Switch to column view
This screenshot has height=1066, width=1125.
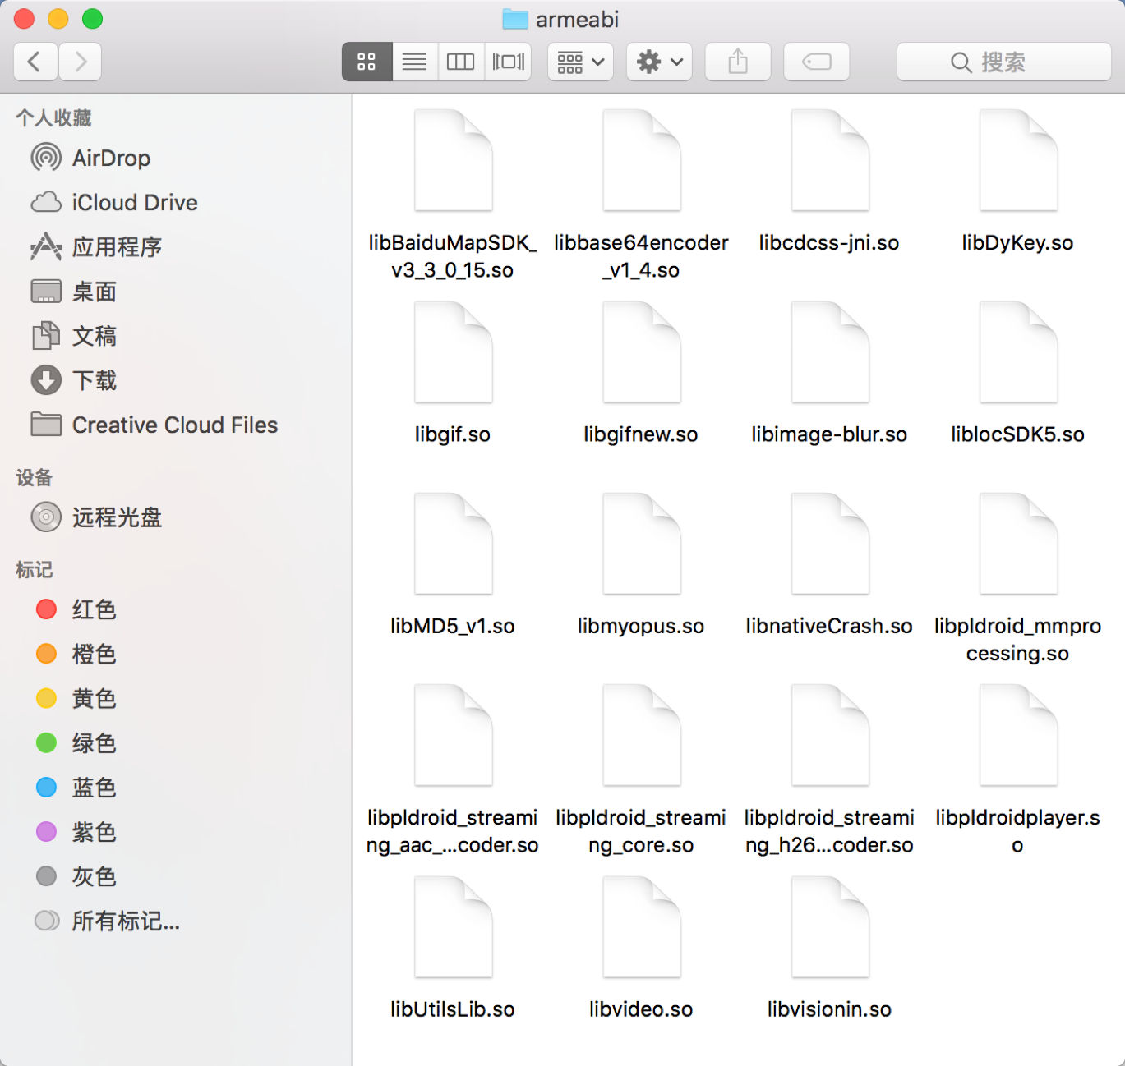click(460, 62)
